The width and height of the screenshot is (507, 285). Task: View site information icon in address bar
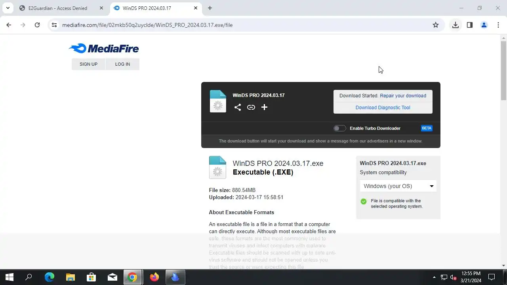[54, 25]
